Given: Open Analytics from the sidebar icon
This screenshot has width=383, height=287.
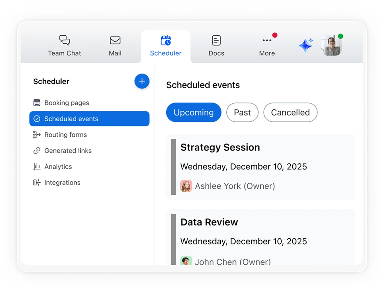Looking at the screenshot, I should click(37, 166).
